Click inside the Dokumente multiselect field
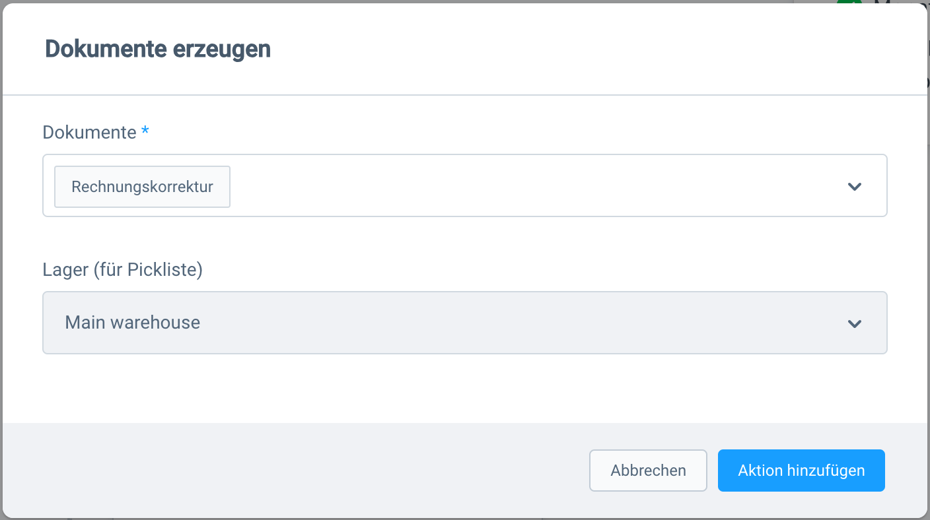Image resolution: width=930 pixels, height=520 pixels. pyautogui.click(x=462, y=187)
